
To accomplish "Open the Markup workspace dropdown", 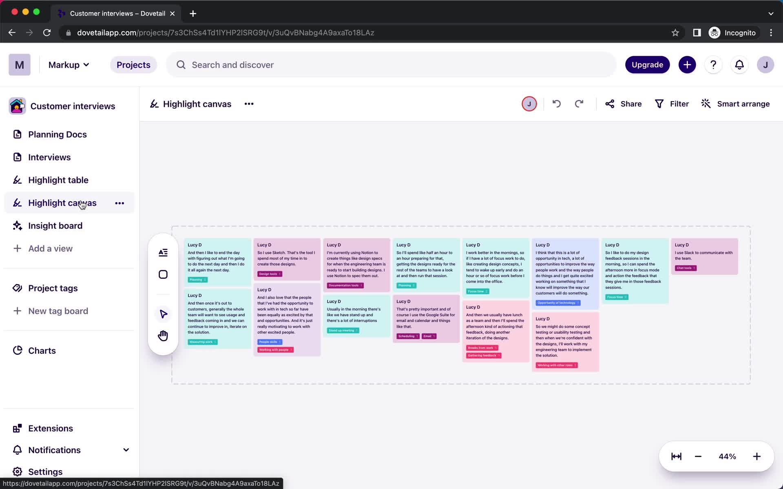I will point(69,64).
